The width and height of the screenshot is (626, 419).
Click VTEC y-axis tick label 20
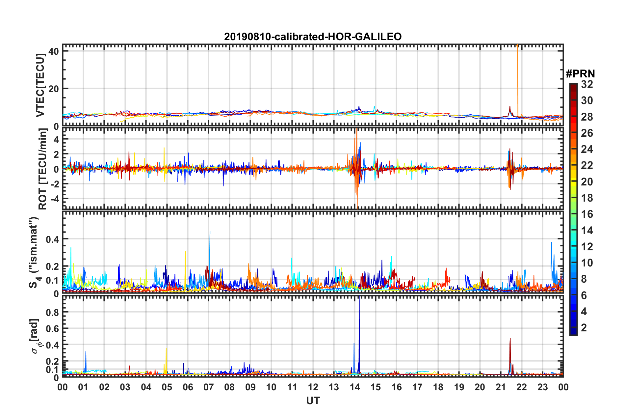[x=54, y=89]
